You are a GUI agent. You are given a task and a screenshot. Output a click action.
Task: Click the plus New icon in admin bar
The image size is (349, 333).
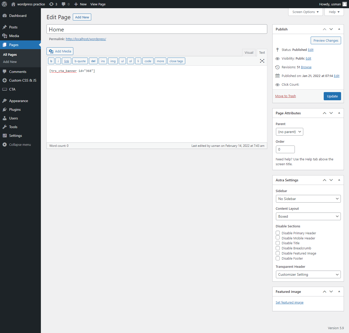pyautogui.click(x=76, y=4)
